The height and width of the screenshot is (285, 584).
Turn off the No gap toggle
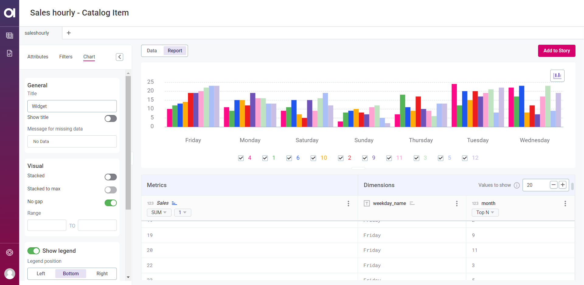tap(110, 203)
